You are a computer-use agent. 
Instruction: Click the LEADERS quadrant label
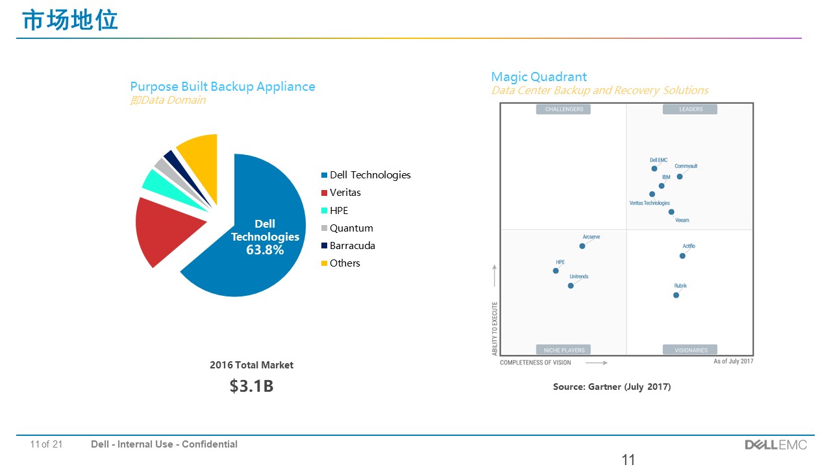(690, 109)
